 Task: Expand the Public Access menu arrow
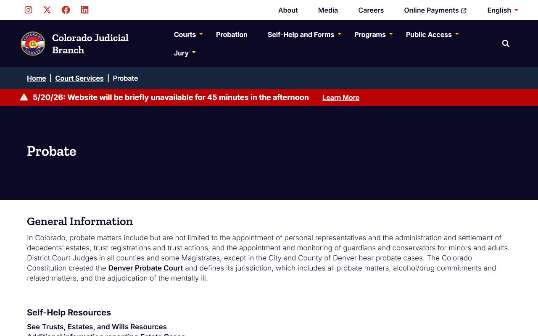pos(457,34)
